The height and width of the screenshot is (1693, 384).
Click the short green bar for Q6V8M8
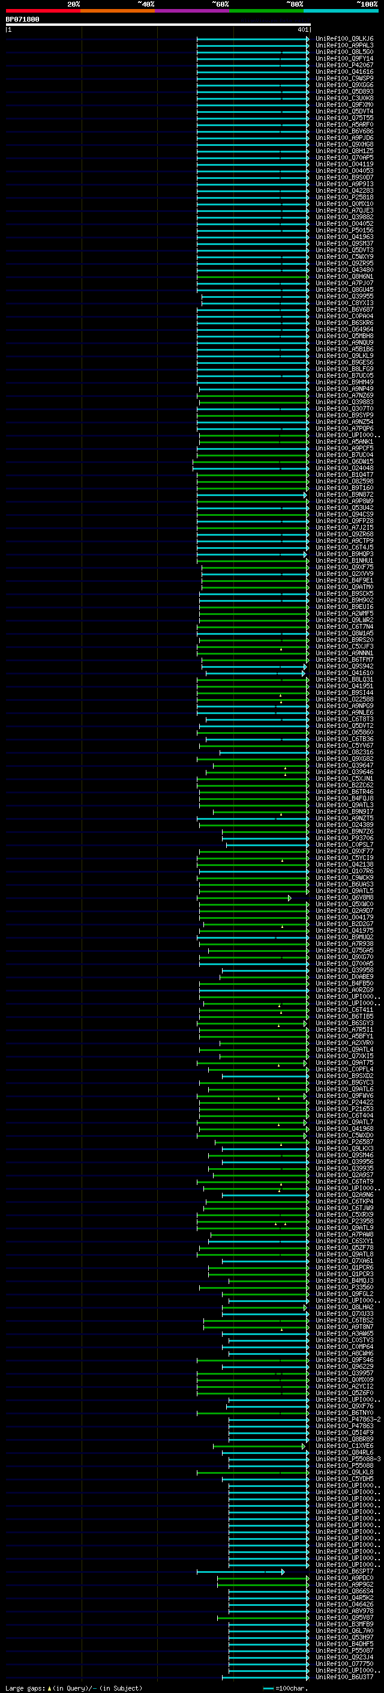tap(244, 898)
